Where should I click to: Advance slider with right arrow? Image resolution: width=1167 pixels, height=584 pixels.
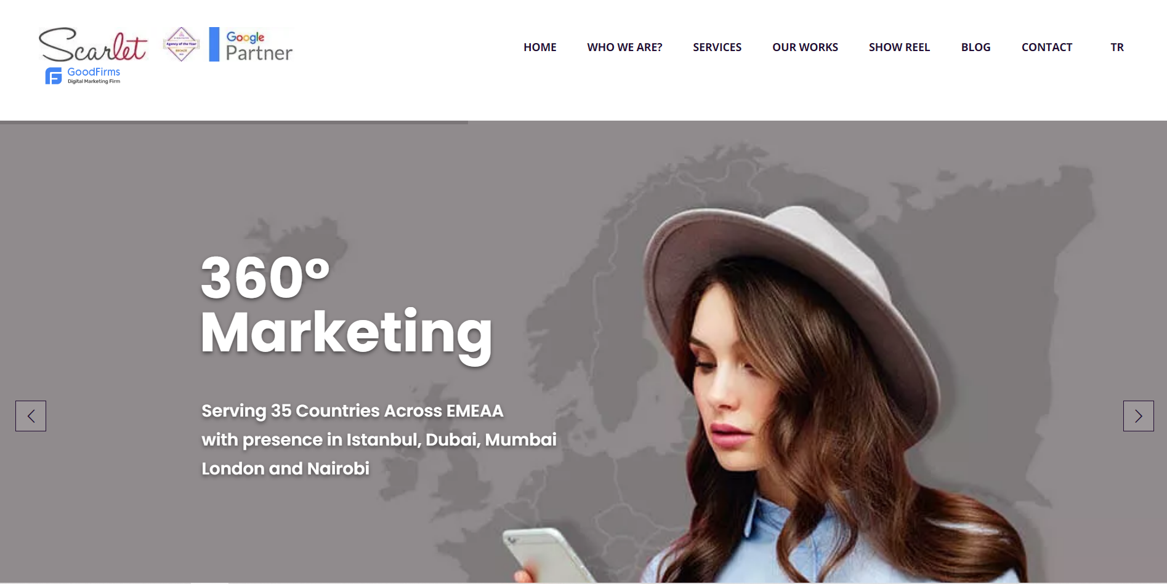(x=1138, y=416)
